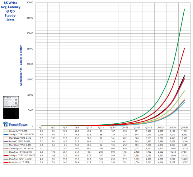Click the 35000 y-axis label

(x=30, y=18)
